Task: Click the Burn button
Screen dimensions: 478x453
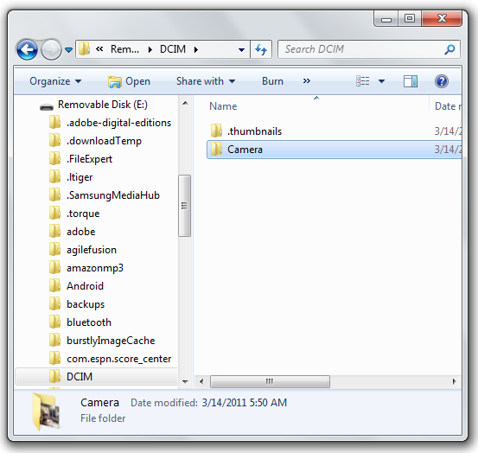Action: pos(272,81)
